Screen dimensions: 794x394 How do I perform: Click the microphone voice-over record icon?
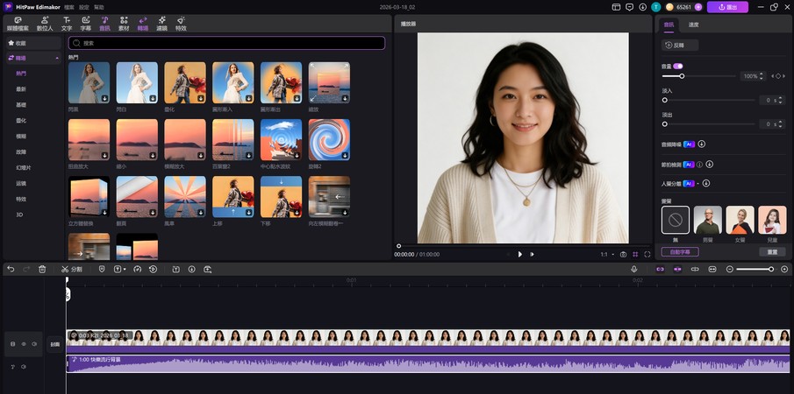pos(634,269)
